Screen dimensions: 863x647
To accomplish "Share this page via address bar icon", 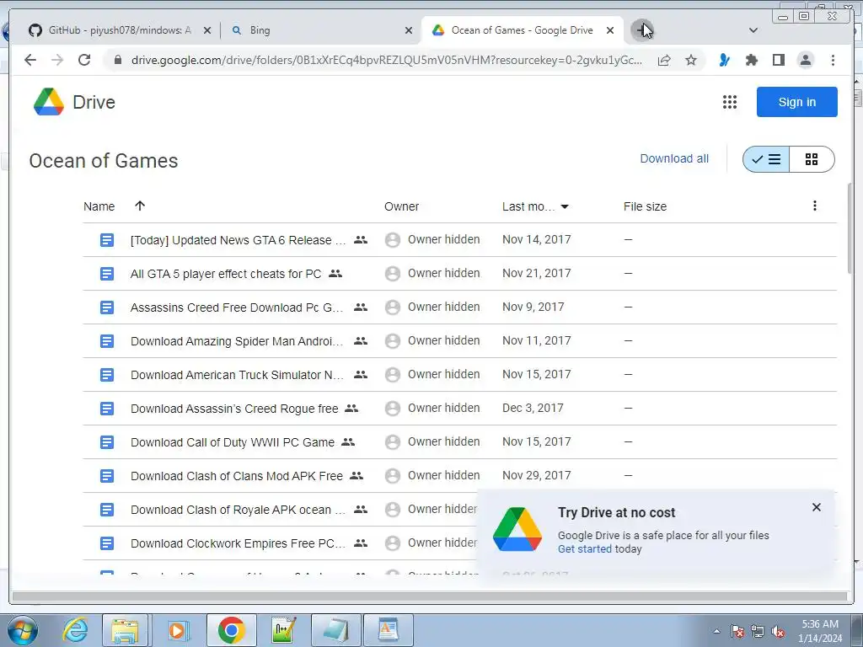I will click(x=664, y=60).
